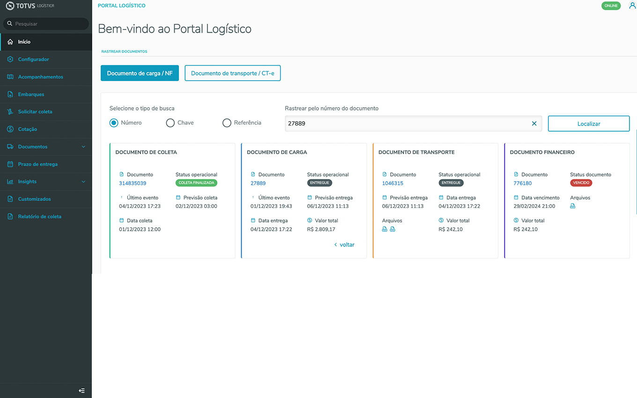Expand the Insights sidebar submenu
The image size is (637, 398).
(83, 182)
